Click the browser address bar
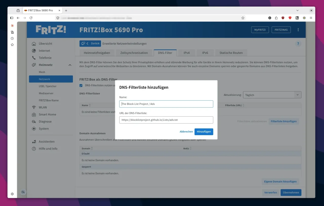Screen dimensions: 324x206 coord(150,18)
